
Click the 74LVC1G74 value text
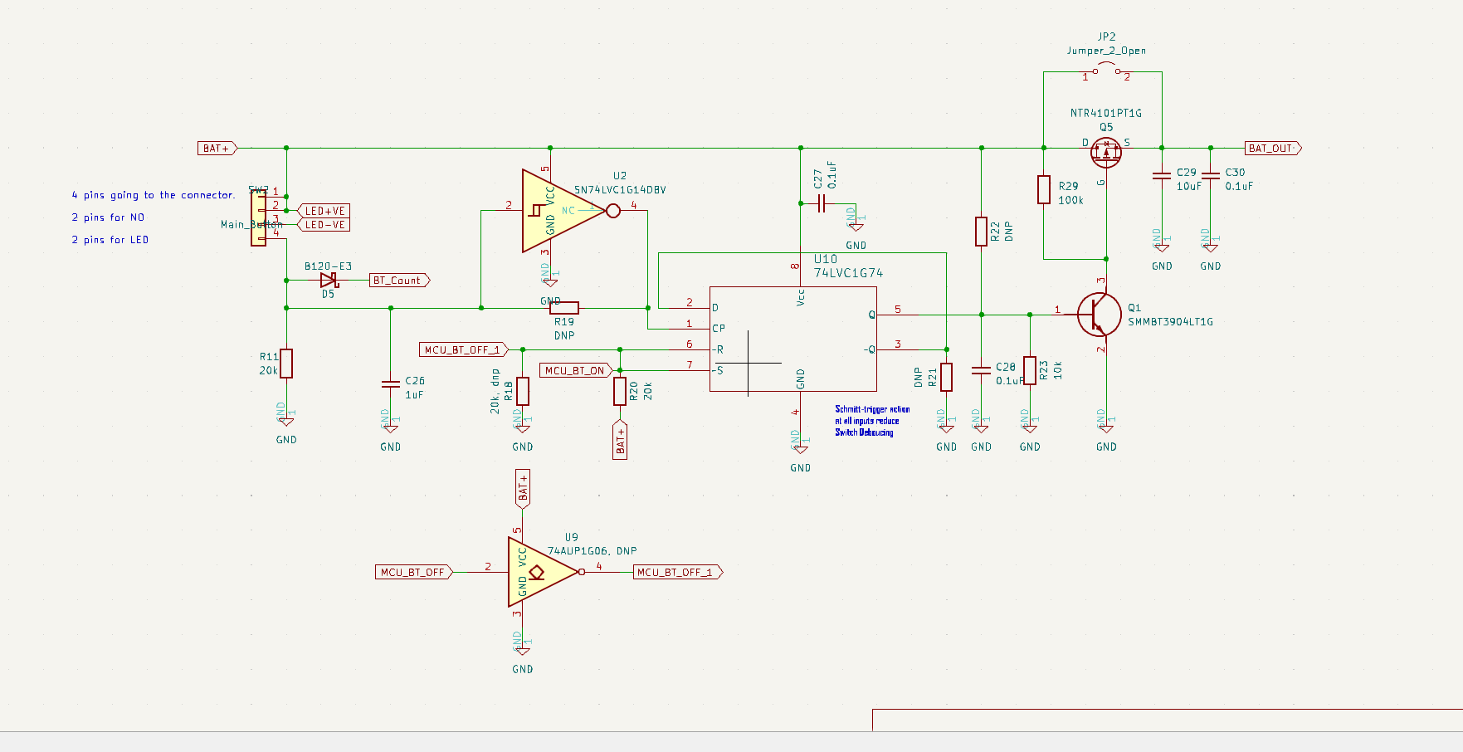(848, 273)
